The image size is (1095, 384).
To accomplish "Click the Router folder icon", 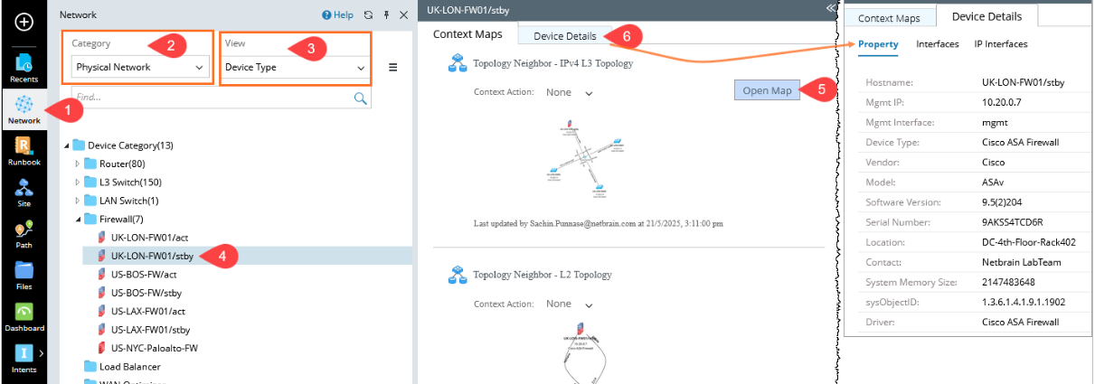I will [90, 164].
